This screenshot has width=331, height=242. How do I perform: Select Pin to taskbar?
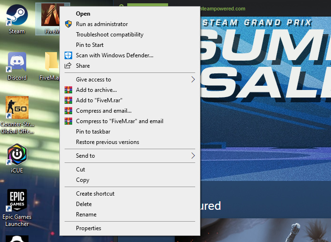click(130, 132)
